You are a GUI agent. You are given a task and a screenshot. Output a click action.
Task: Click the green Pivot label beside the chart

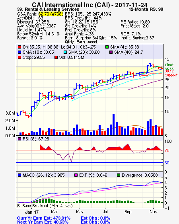click(169, 65)
